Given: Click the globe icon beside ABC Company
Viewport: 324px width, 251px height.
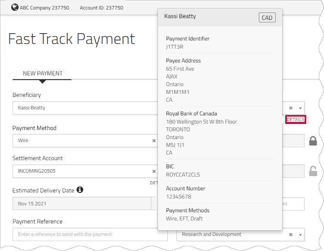Looking at the screenshot, I should click(15, 7).
